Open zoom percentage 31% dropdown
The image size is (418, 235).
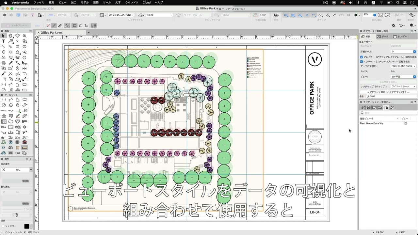click(x=369, y=15)
